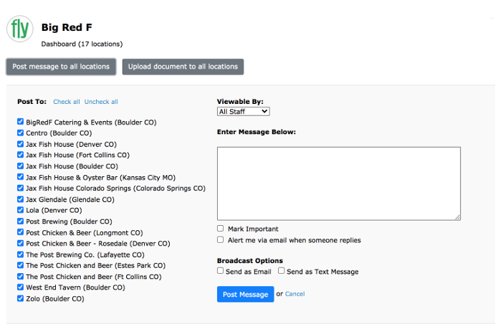Click the Uncheck all link
Viewport: 503px width, 329px height.
101,102
